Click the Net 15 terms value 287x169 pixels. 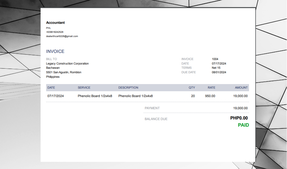[x=216, y=68]
